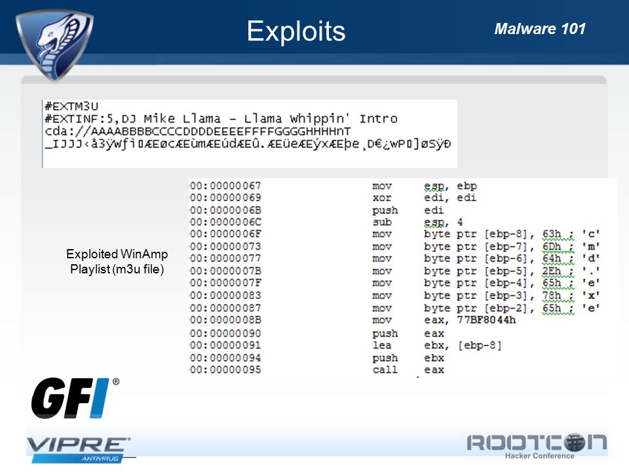This screenshot has width=629, height=472.
Task: Click the "Playlist (m3u file)" caption line
Action: (x=117, y=269)
